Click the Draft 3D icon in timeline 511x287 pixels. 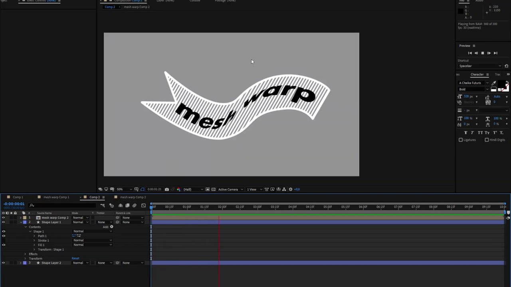point(111,206)
